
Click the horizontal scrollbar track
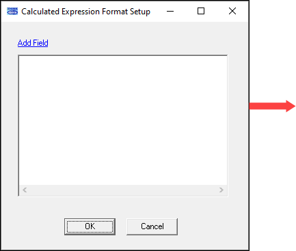[123, 190]
